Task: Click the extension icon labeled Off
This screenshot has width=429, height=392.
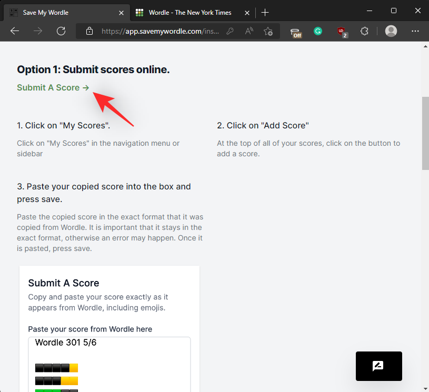Action: click(x=296, y=32)
